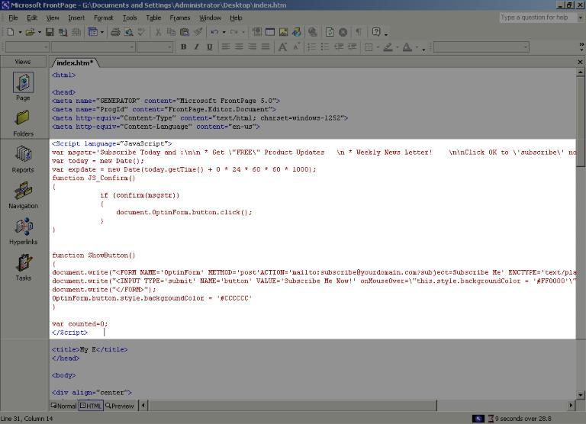This screenshot has width=586, height=424.
Task: Open Navigation view
Action: pyautogui.click(x=23, y=194)
